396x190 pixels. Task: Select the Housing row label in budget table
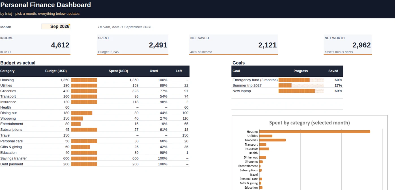pos(7,80)
